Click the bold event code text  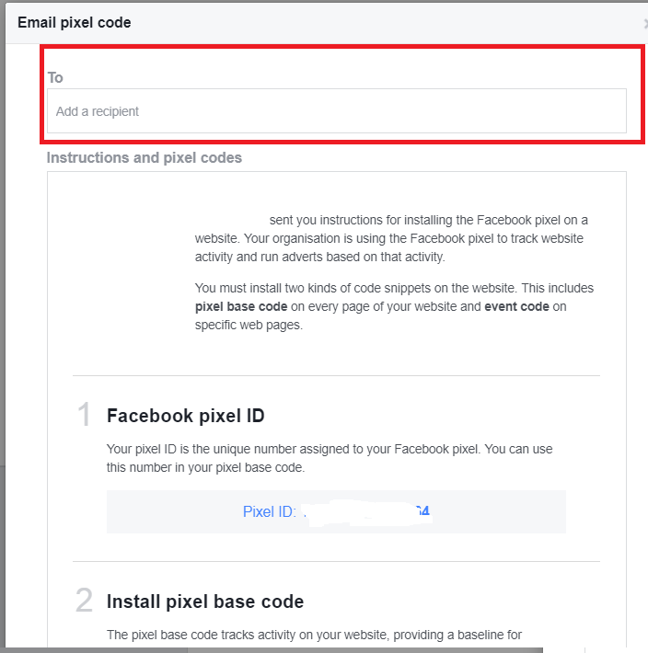(516, 306)
